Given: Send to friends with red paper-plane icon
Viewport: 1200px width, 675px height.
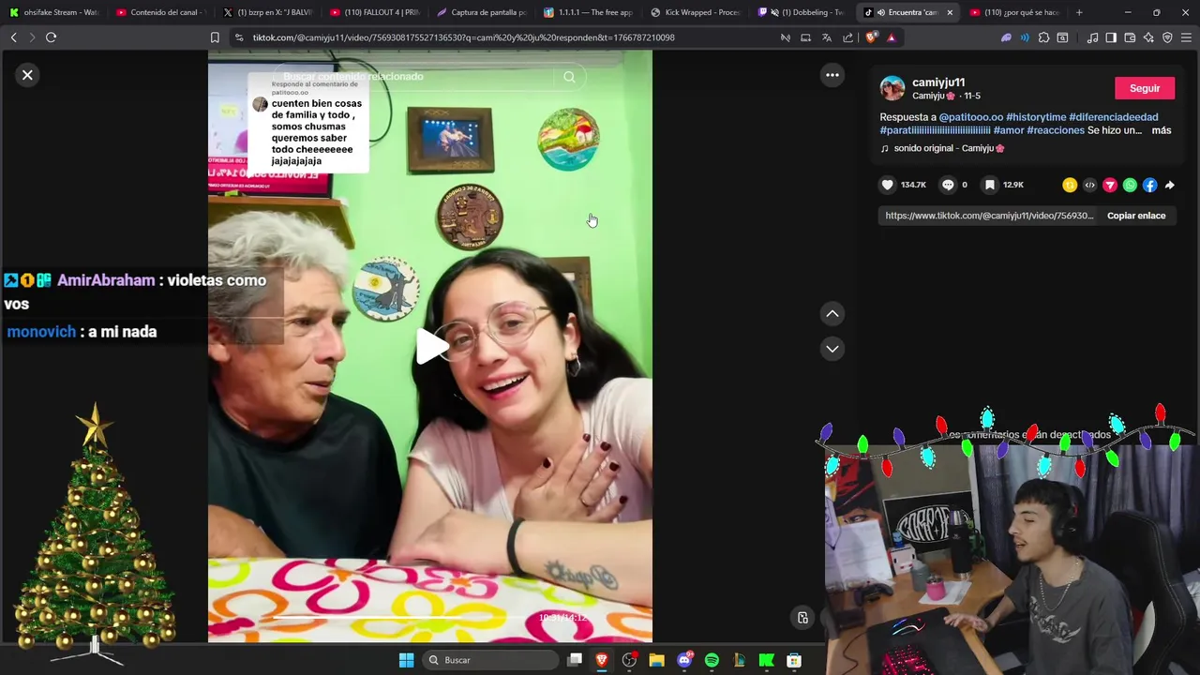Looking at the screenshot, I should (1110, 186).
